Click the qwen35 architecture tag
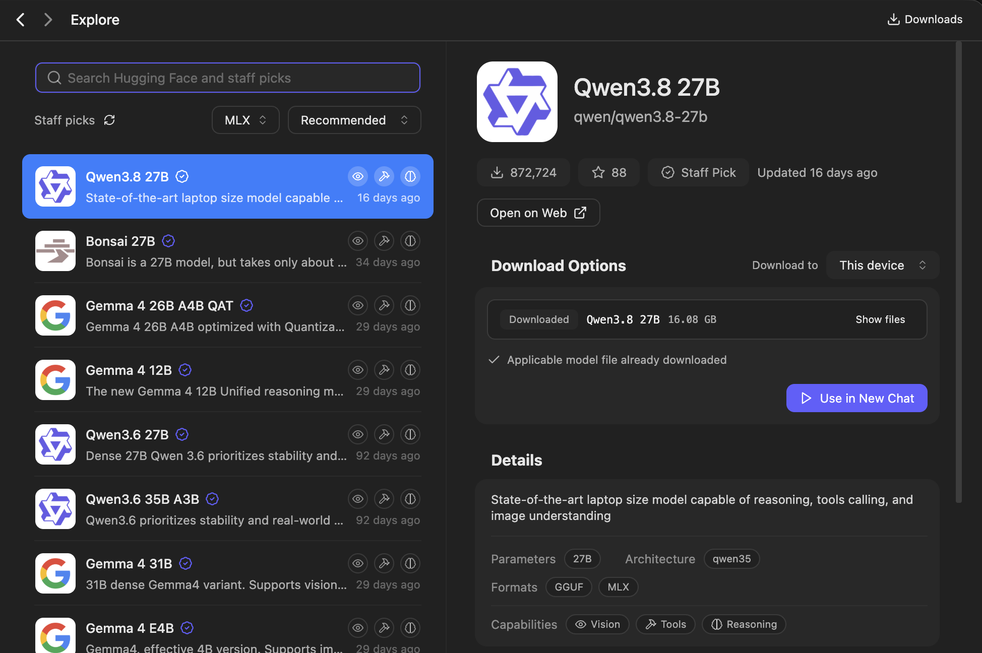This screenshot has width=982, height=653. click(731, 559)
